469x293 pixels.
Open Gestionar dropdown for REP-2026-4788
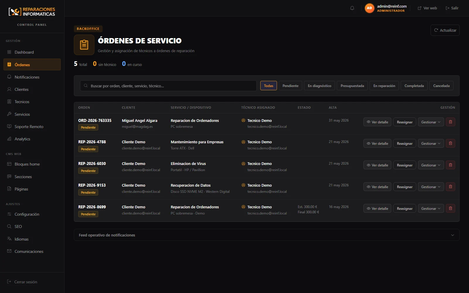tap(431, 143)
